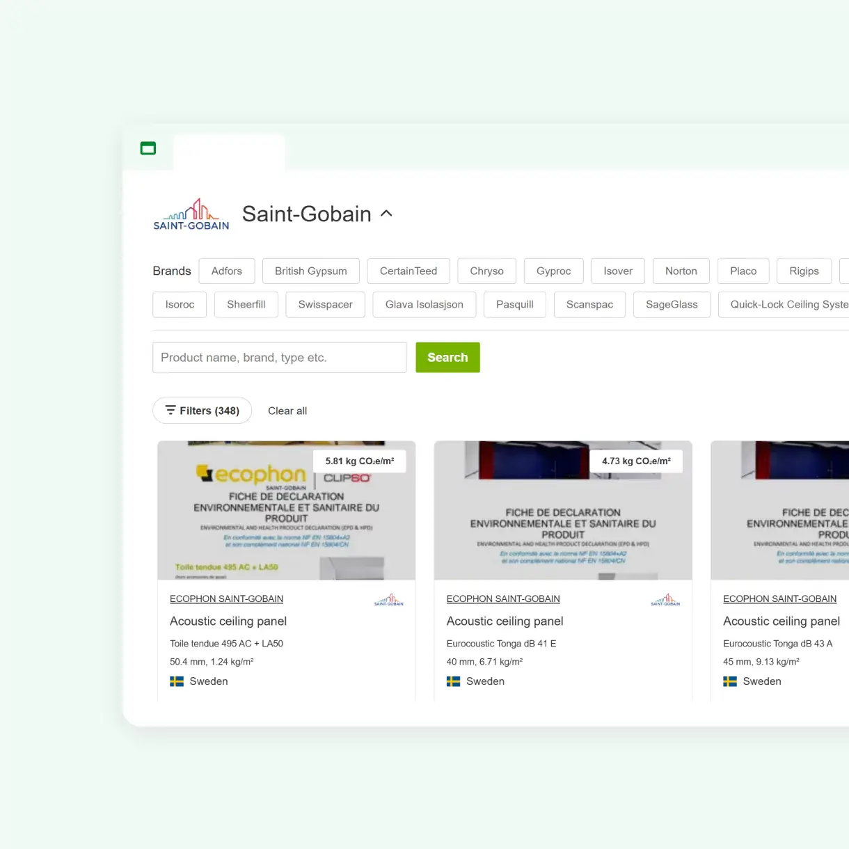Filter by Sheerfill brand
Viewport: 849px width, 849px height.
click(246, 305)
